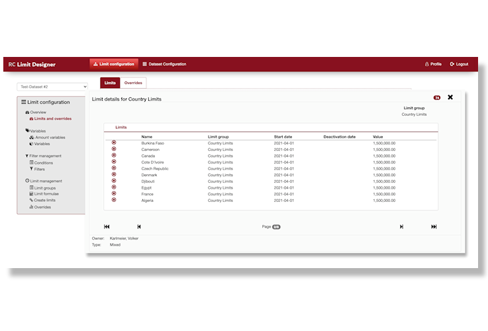Viewport: 488px width, 331px height.
Task: Open Limit groups in the sidebar
Action: (x=45, y=187)
